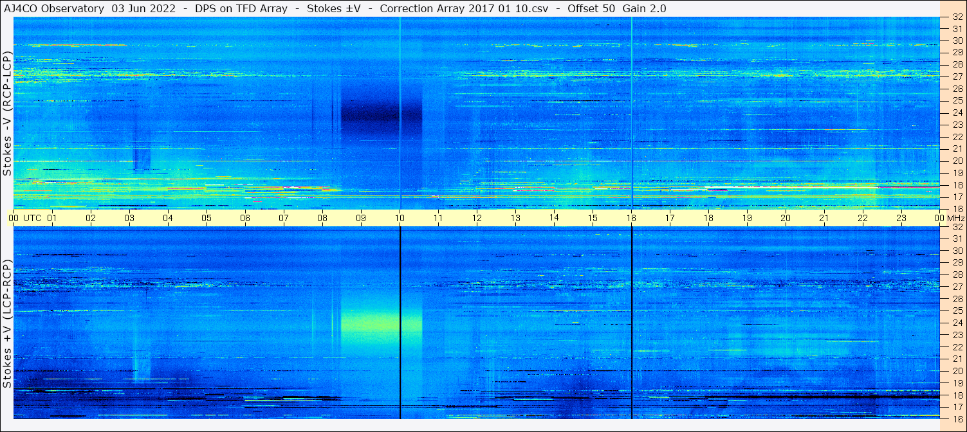Viewport: 967px width, 432px height.
Task: Click the 14 hour tick label
Action: click(x=554, y=218)
